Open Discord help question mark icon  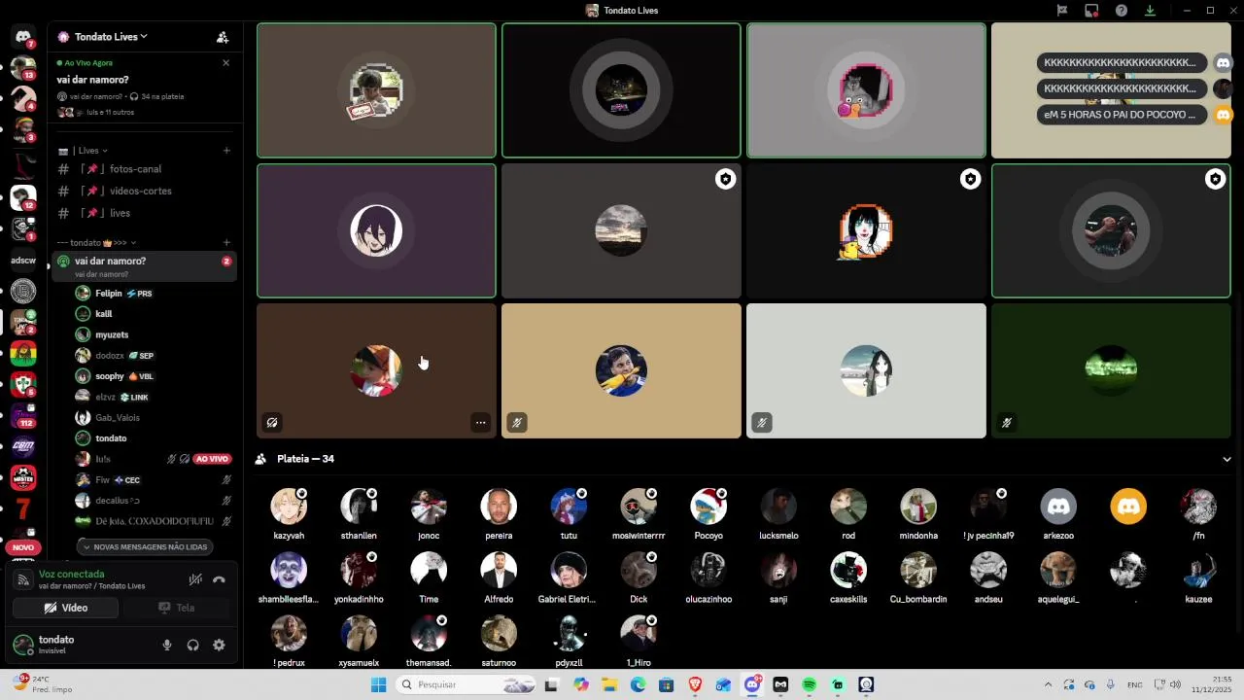coord(1122,11)
